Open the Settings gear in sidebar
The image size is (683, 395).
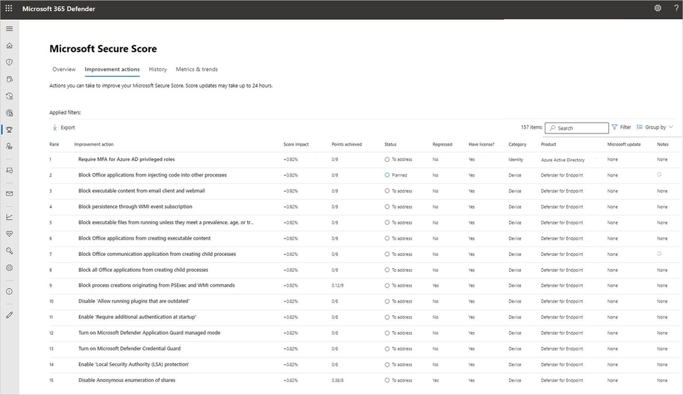point(9,268)
